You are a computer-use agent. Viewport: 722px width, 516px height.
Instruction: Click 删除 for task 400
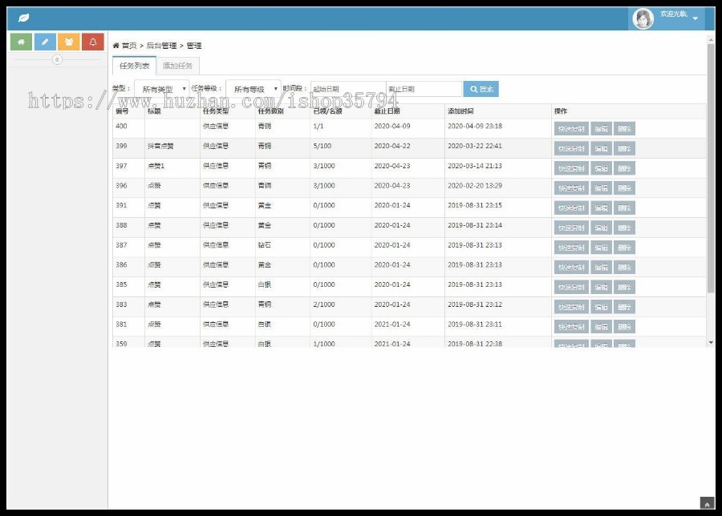(x=624, y=128)
